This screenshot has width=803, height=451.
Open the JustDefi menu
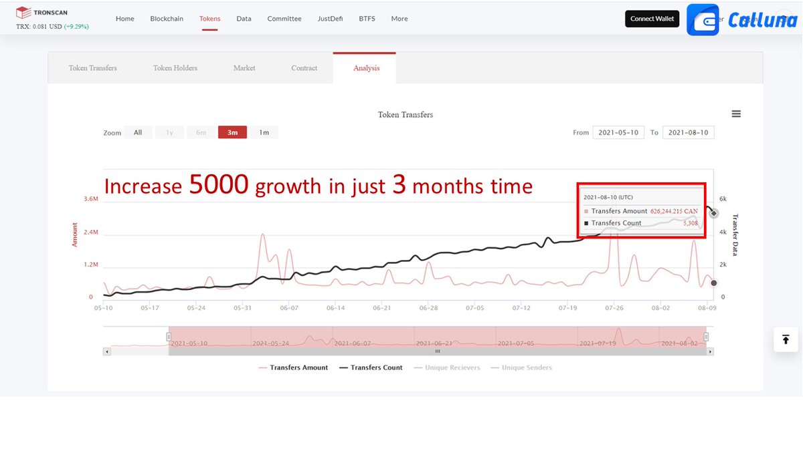click(x=330, y=19)
